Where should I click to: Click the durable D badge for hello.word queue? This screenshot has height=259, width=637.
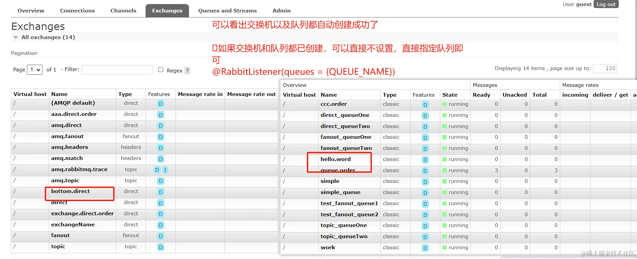(425, 160)
